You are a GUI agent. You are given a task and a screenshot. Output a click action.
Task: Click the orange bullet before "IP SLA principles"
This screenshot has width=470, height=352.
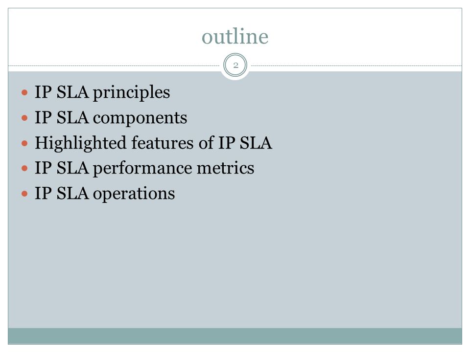click(24, 92)
